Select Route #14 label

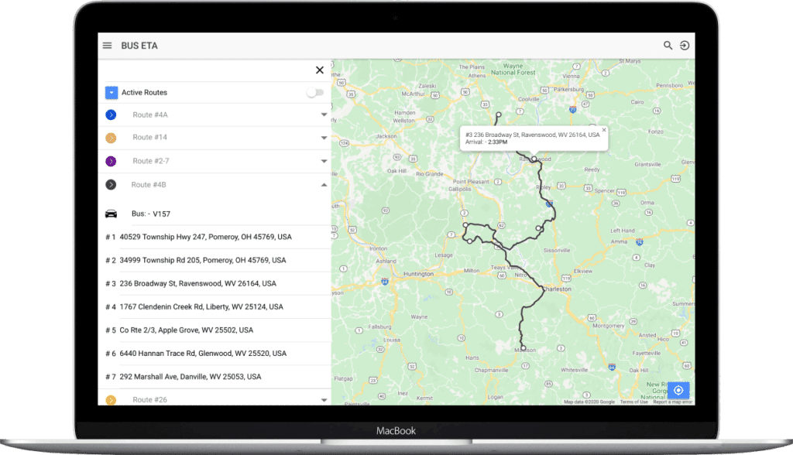[149, 137]
